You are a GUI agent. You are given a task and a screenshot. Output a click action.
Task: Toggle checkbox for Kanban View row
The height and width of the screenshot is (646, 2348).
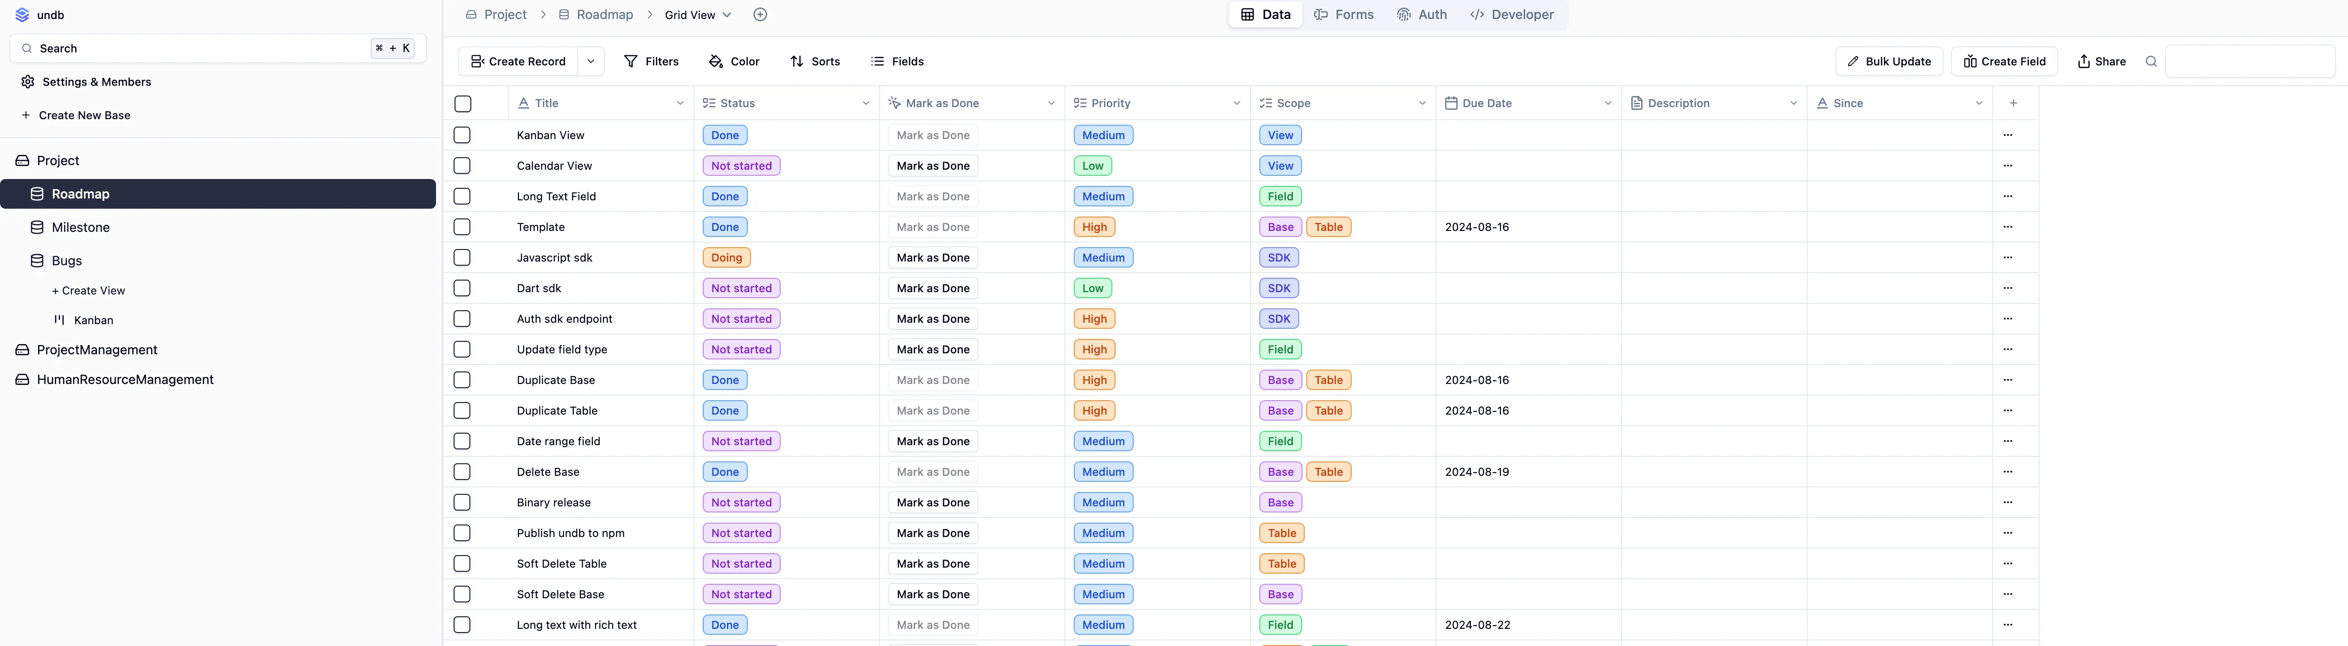tap(463, 135)
